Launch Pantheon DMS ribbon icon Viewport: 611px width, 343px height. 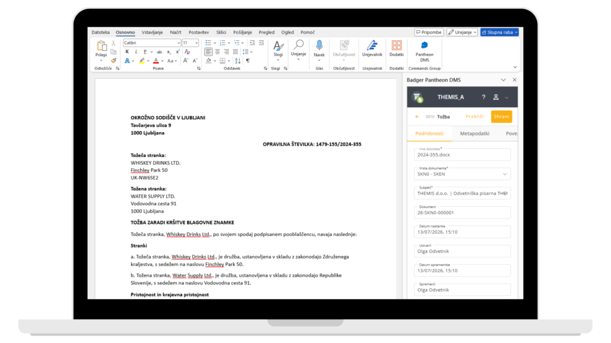coord(424,46)
